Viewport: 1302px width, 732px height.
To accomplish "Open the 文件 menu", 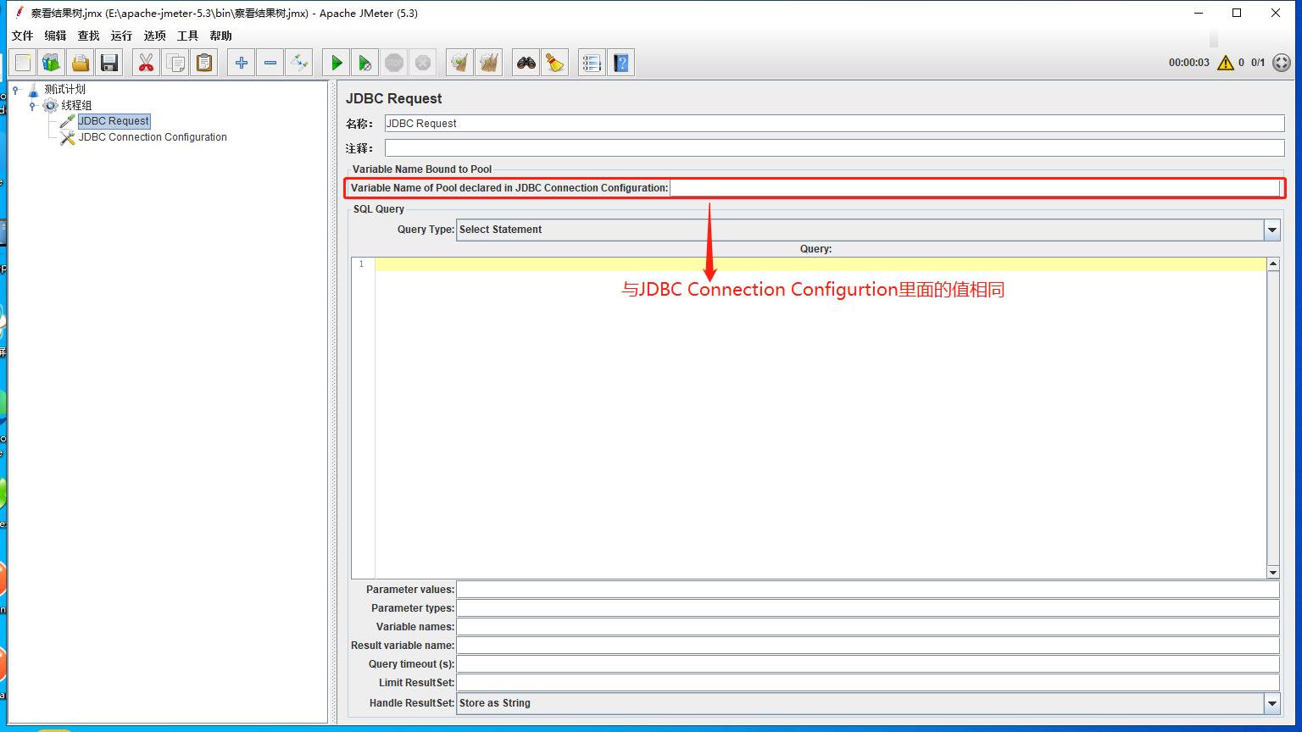I will pos(23,36).
